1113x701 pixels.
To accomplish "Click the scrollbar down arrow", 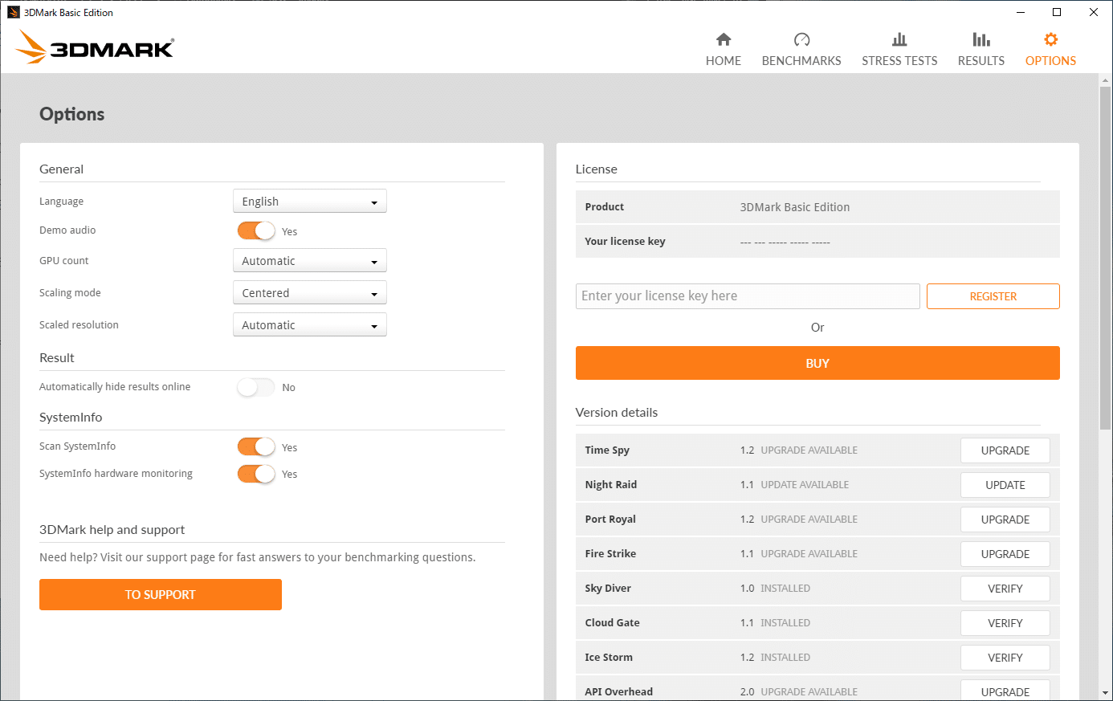I will pyautogui.click(x=1106, y=693).
